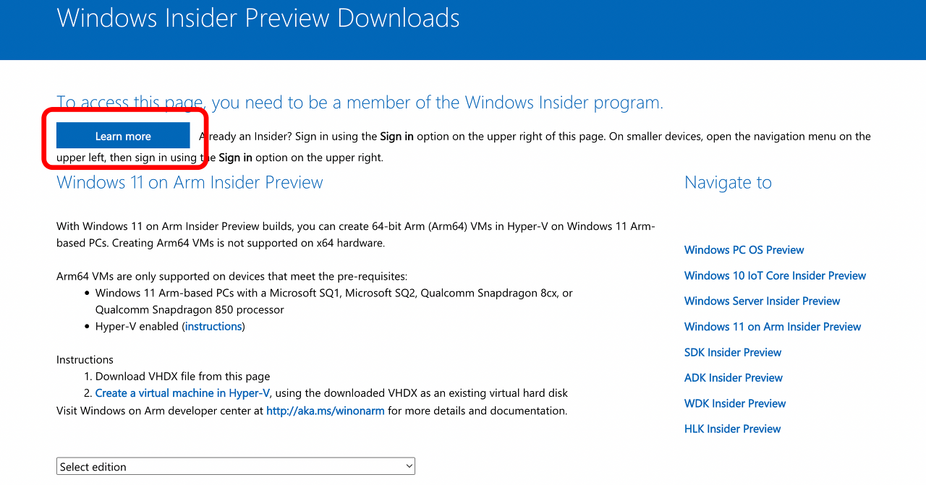Go to Windows Server Insider Preview
The width and height of the screenshot is (926, 485).
pyautogui.click(x=762, y=301)
